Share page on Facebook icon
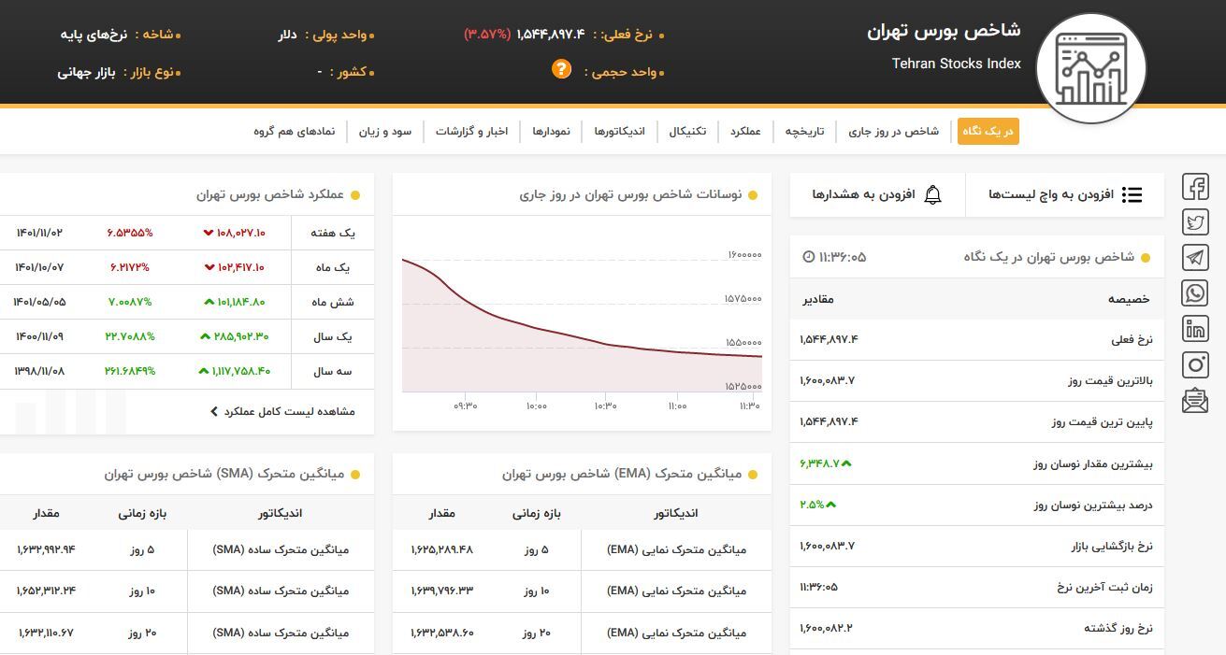 coord(1195,187)
